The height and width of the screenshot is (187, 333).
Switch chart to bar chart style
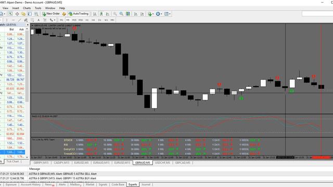coord(95,14)
